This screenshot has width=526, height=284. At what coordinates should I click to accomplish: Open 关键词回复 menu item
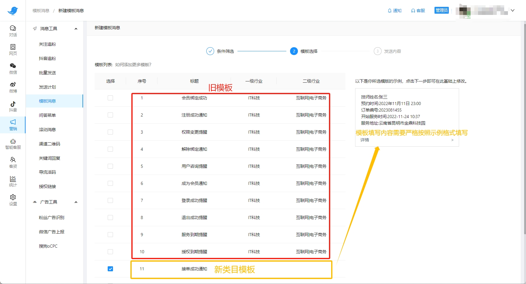click(49, 158)
